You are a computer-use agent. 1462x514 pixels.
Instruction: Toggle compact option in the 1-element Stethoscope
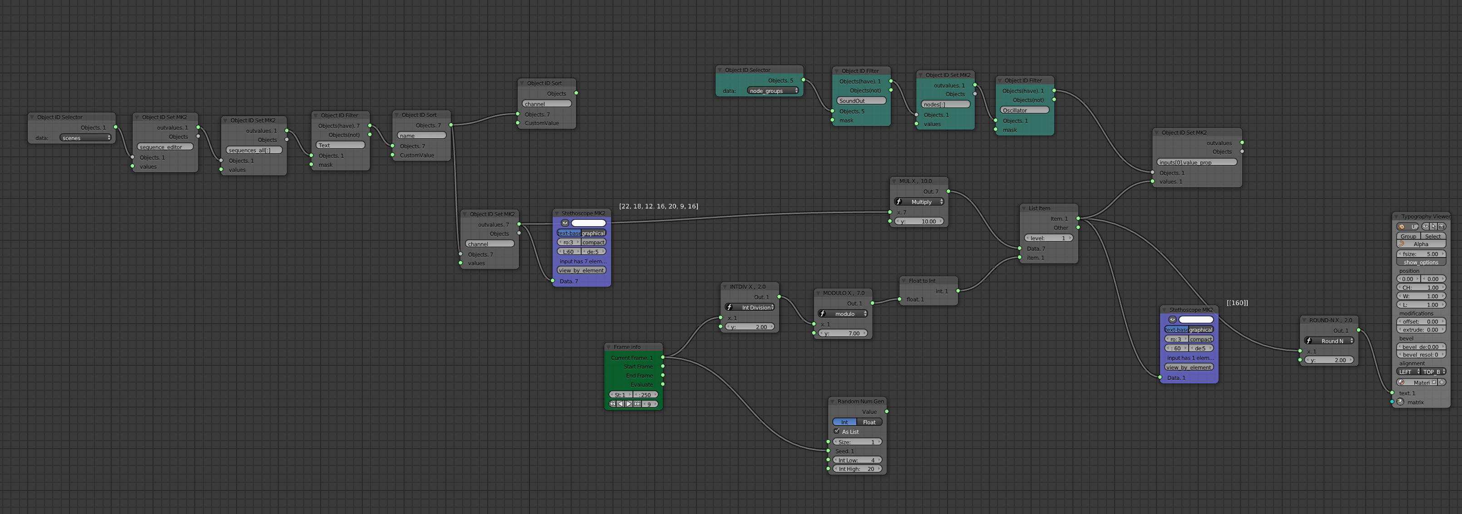1201,339
